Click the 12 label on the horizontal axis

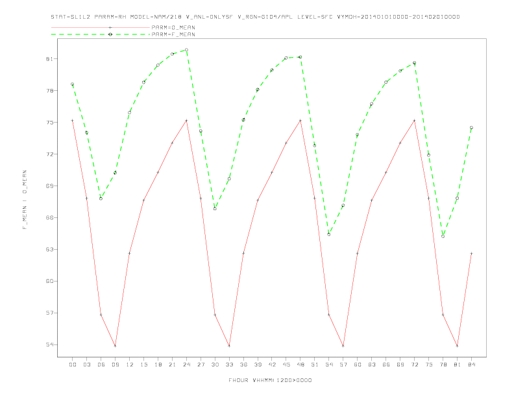[130, 365]
